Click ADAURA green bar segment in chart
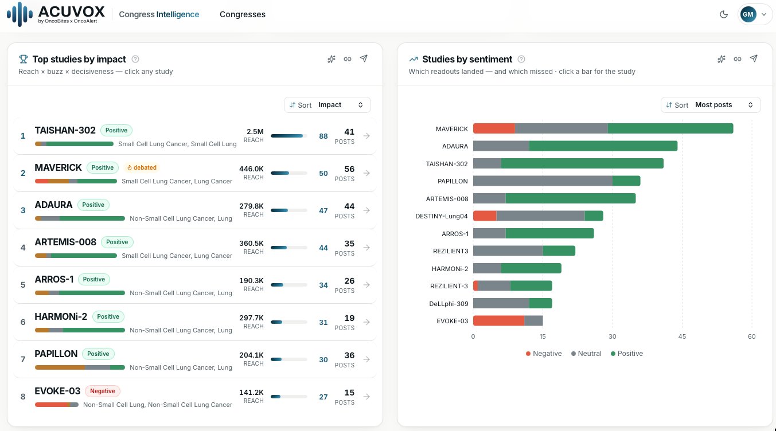Viewport: 776px width, 431px height. [x=603, y=146]
